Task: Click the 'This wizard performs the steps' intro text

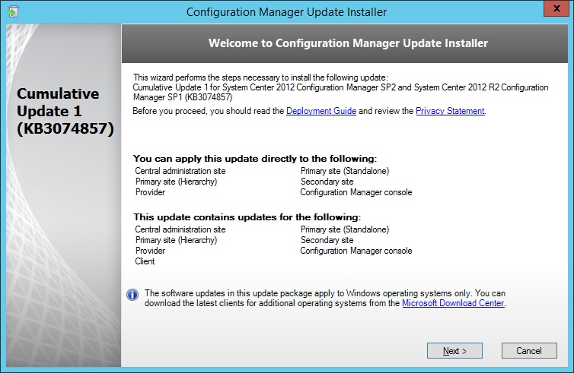Action: coord(260,77)
